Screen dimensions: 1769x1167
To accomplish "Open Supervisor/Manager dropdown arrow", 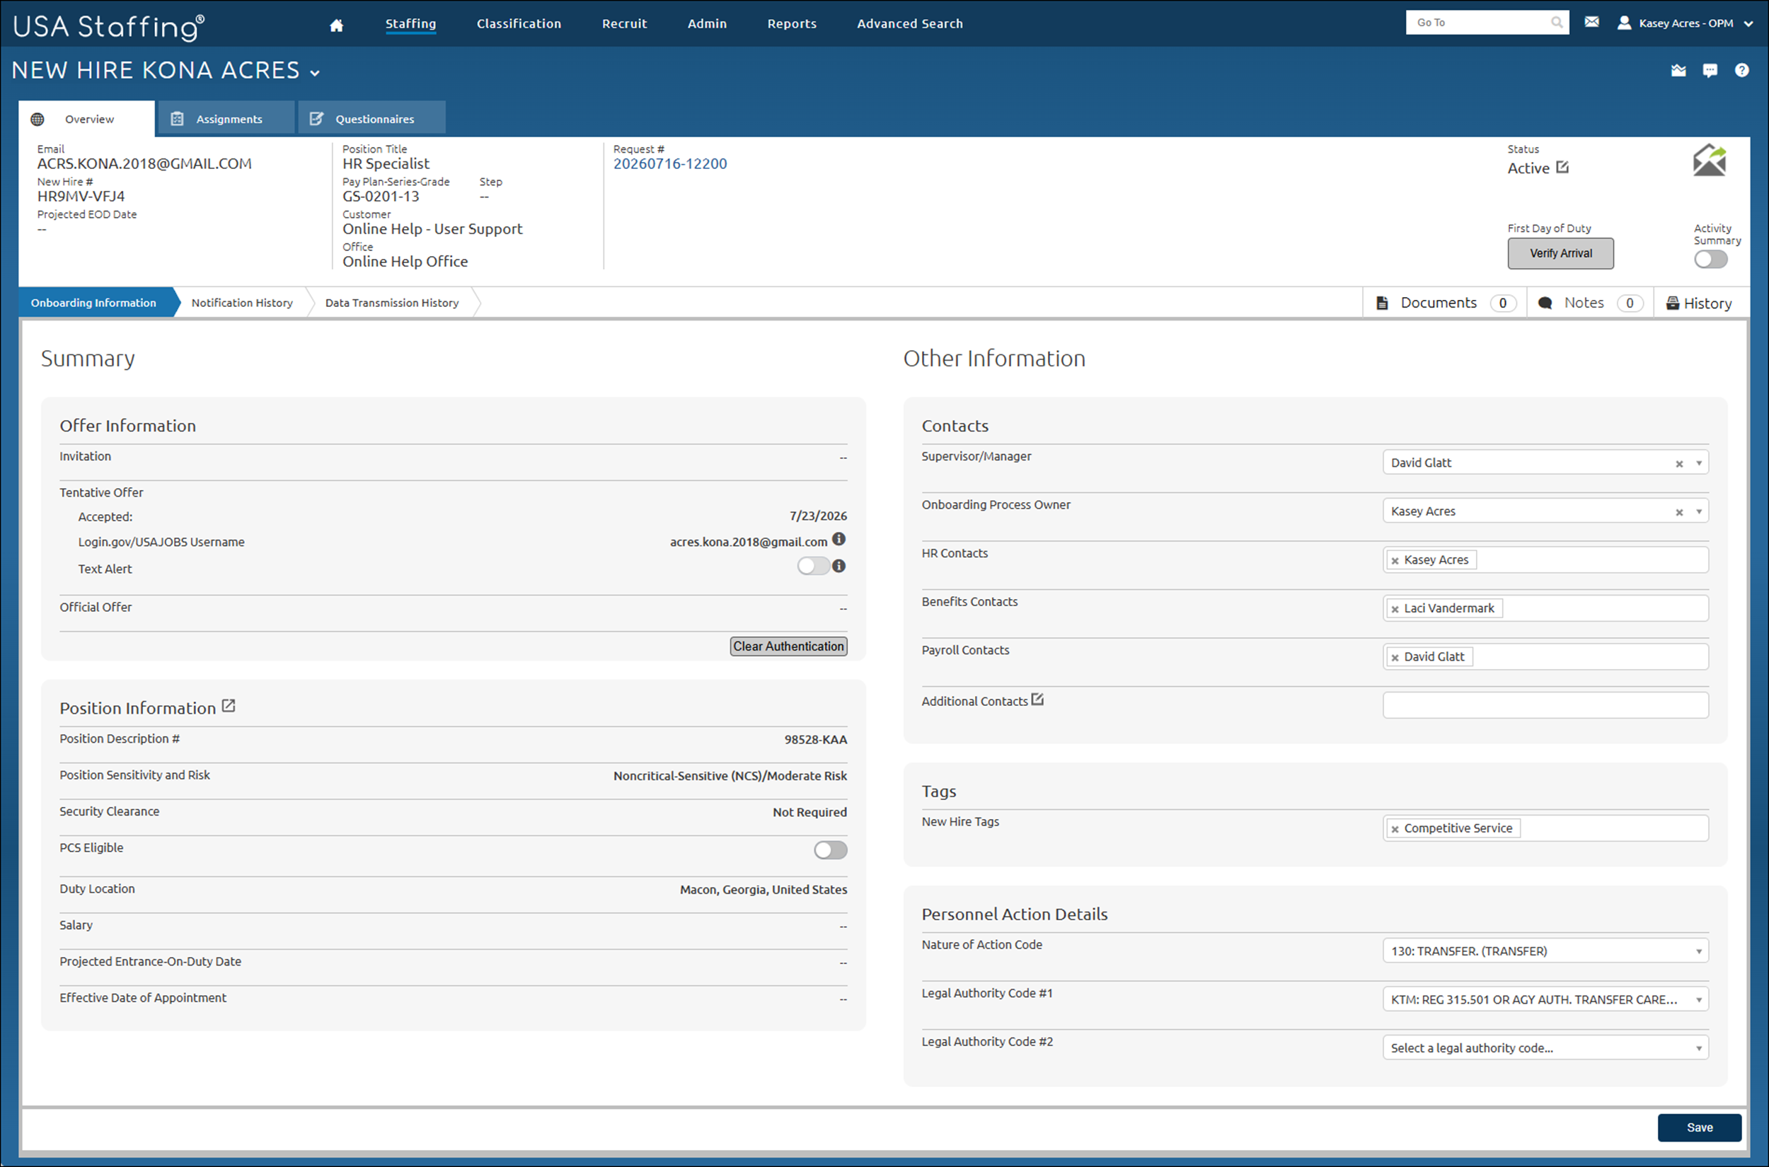I will click(x=1699, y=463).
